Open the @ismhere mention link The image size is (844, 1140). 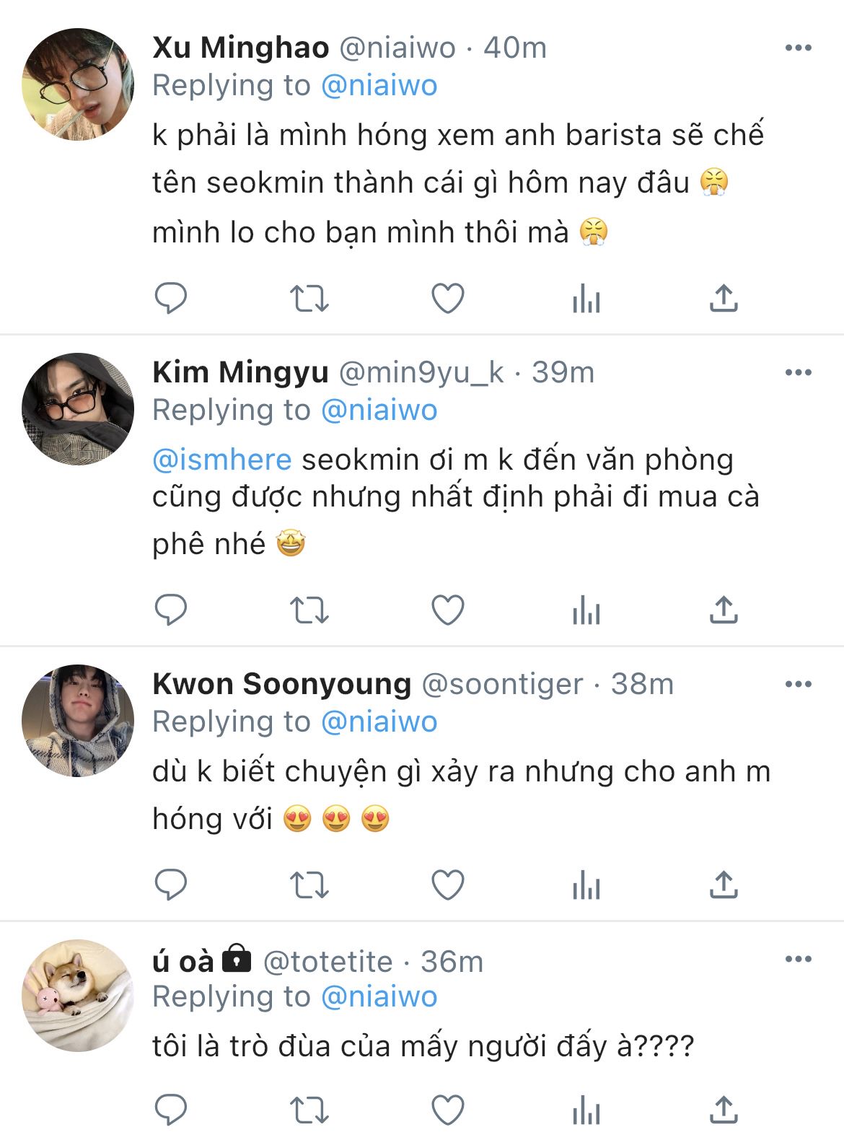(x=222, y=460)
